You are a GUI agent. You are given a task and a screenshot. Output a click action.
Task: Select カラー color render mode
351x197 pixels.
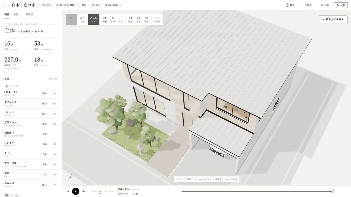click(292, 5)
